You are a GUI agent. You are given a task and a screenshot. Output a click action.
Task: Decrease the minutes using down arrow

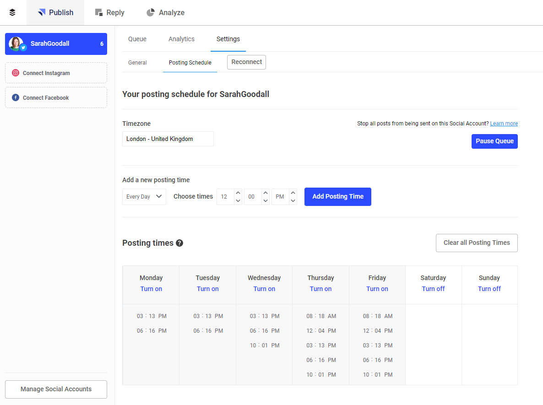click(x=266, y=200)
